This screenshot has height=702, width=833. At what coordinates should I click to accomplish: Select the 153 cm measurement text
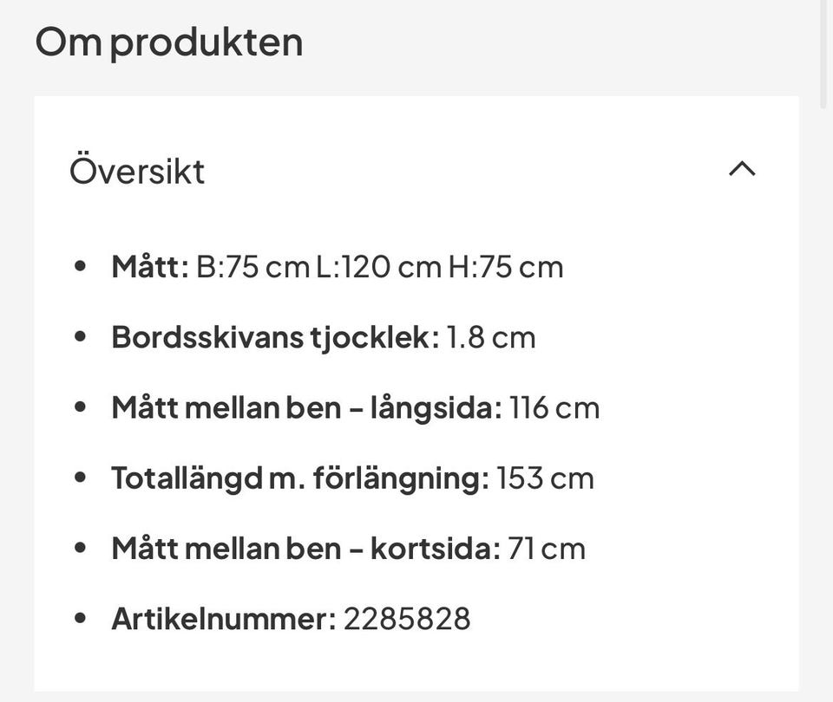click(x=544, y=477)
